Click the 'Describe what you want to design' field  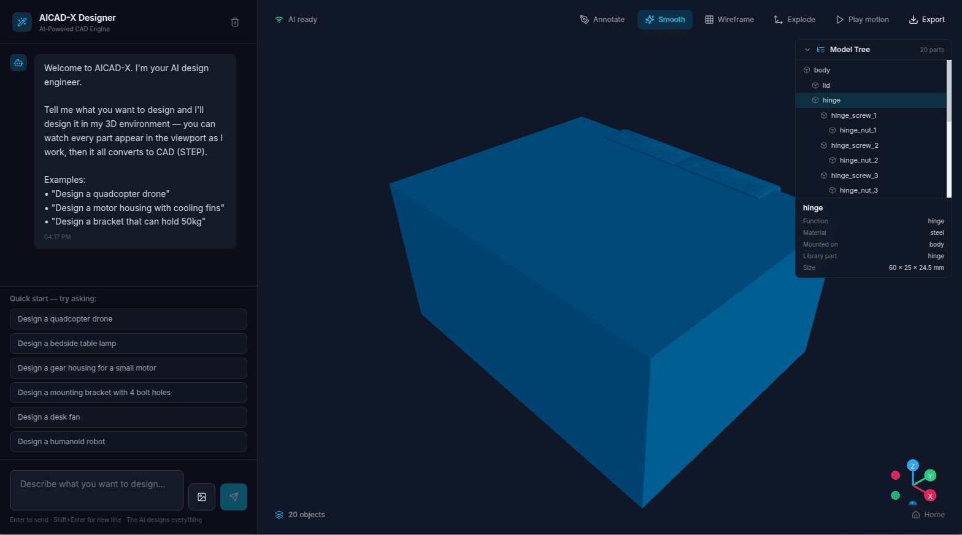tap(96, 490)
